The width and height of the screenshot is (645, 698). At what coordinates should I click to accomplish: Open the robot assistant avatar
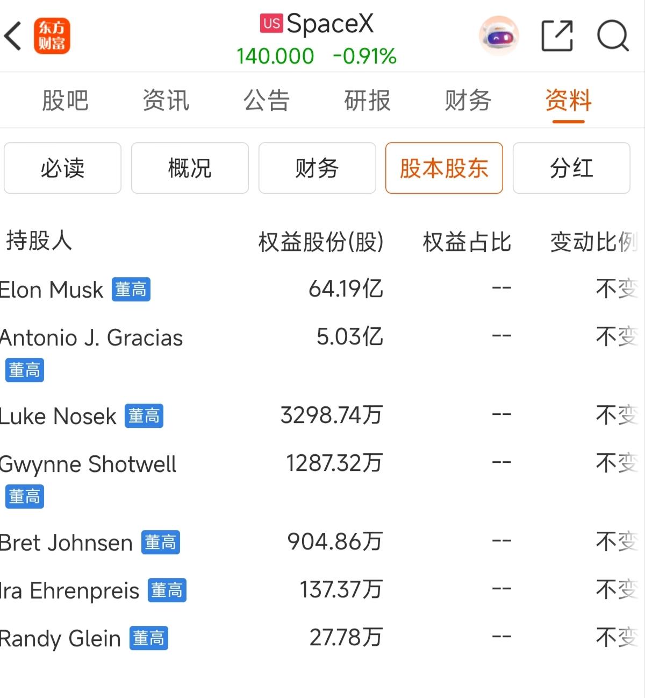[x=499, y=36]
